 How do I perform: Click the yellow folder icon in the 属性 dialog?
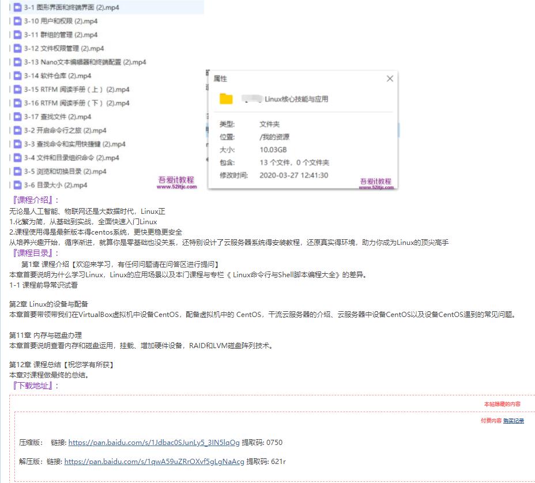[225, 99]
